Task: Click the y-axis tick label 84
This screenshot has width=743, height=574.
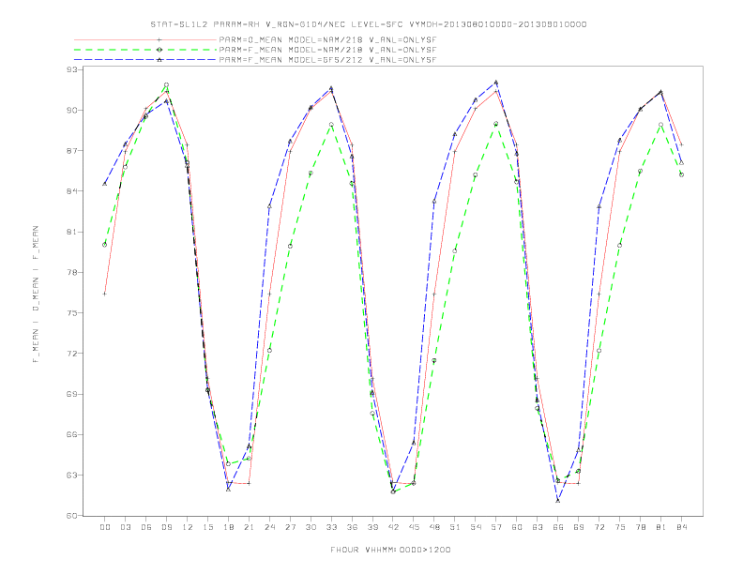Action: 73,191
